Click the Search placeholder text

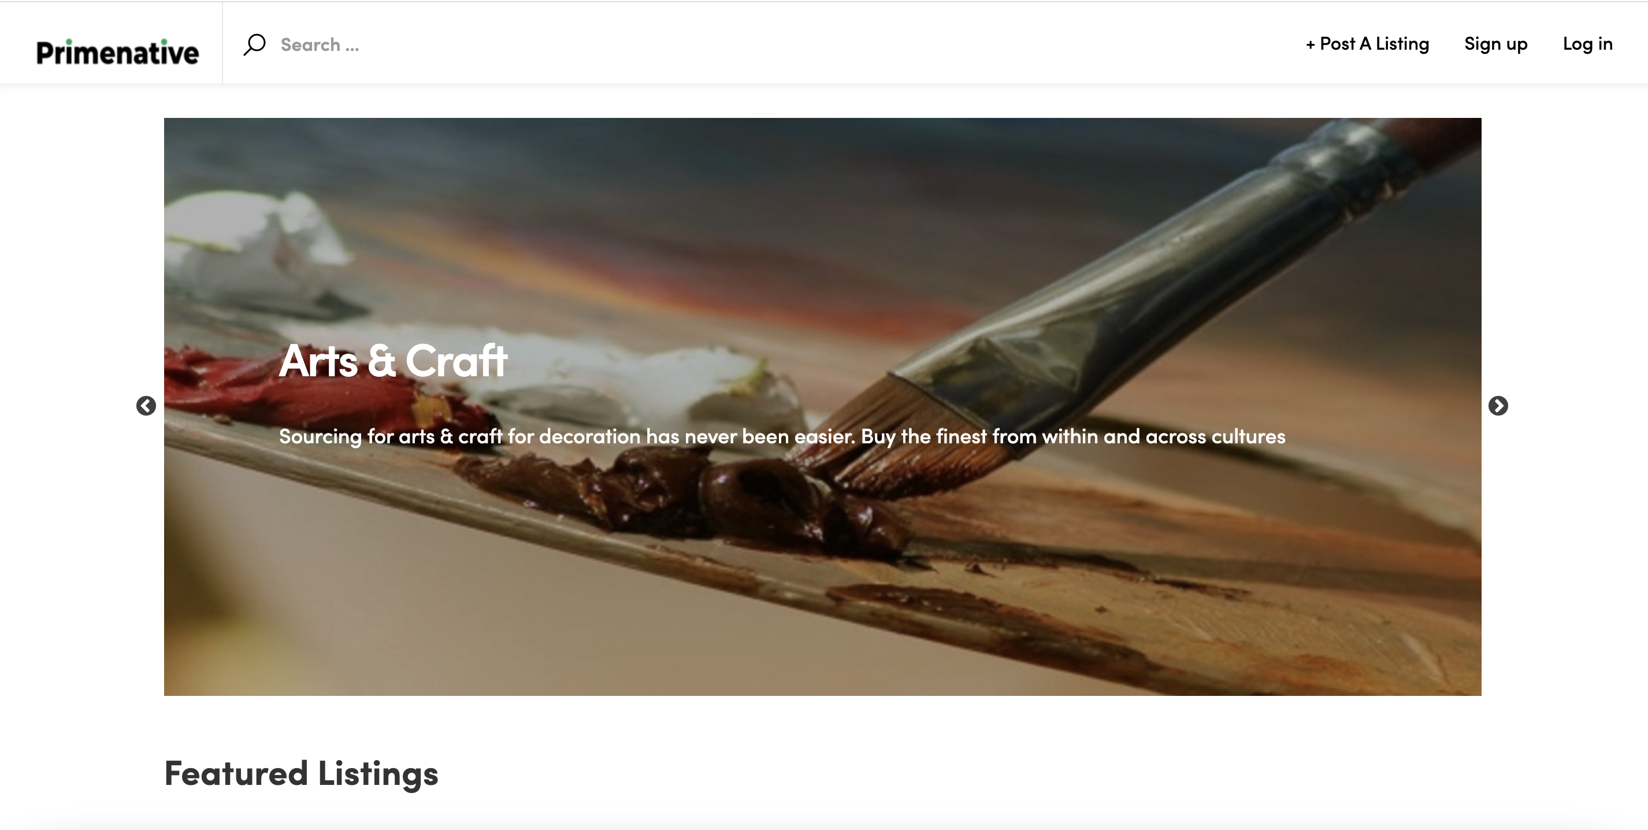click(320, 45)
